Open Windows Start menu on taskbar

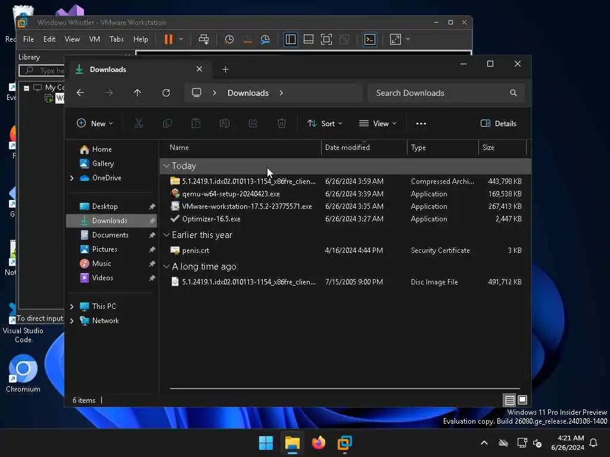click(x=266, y=443)
